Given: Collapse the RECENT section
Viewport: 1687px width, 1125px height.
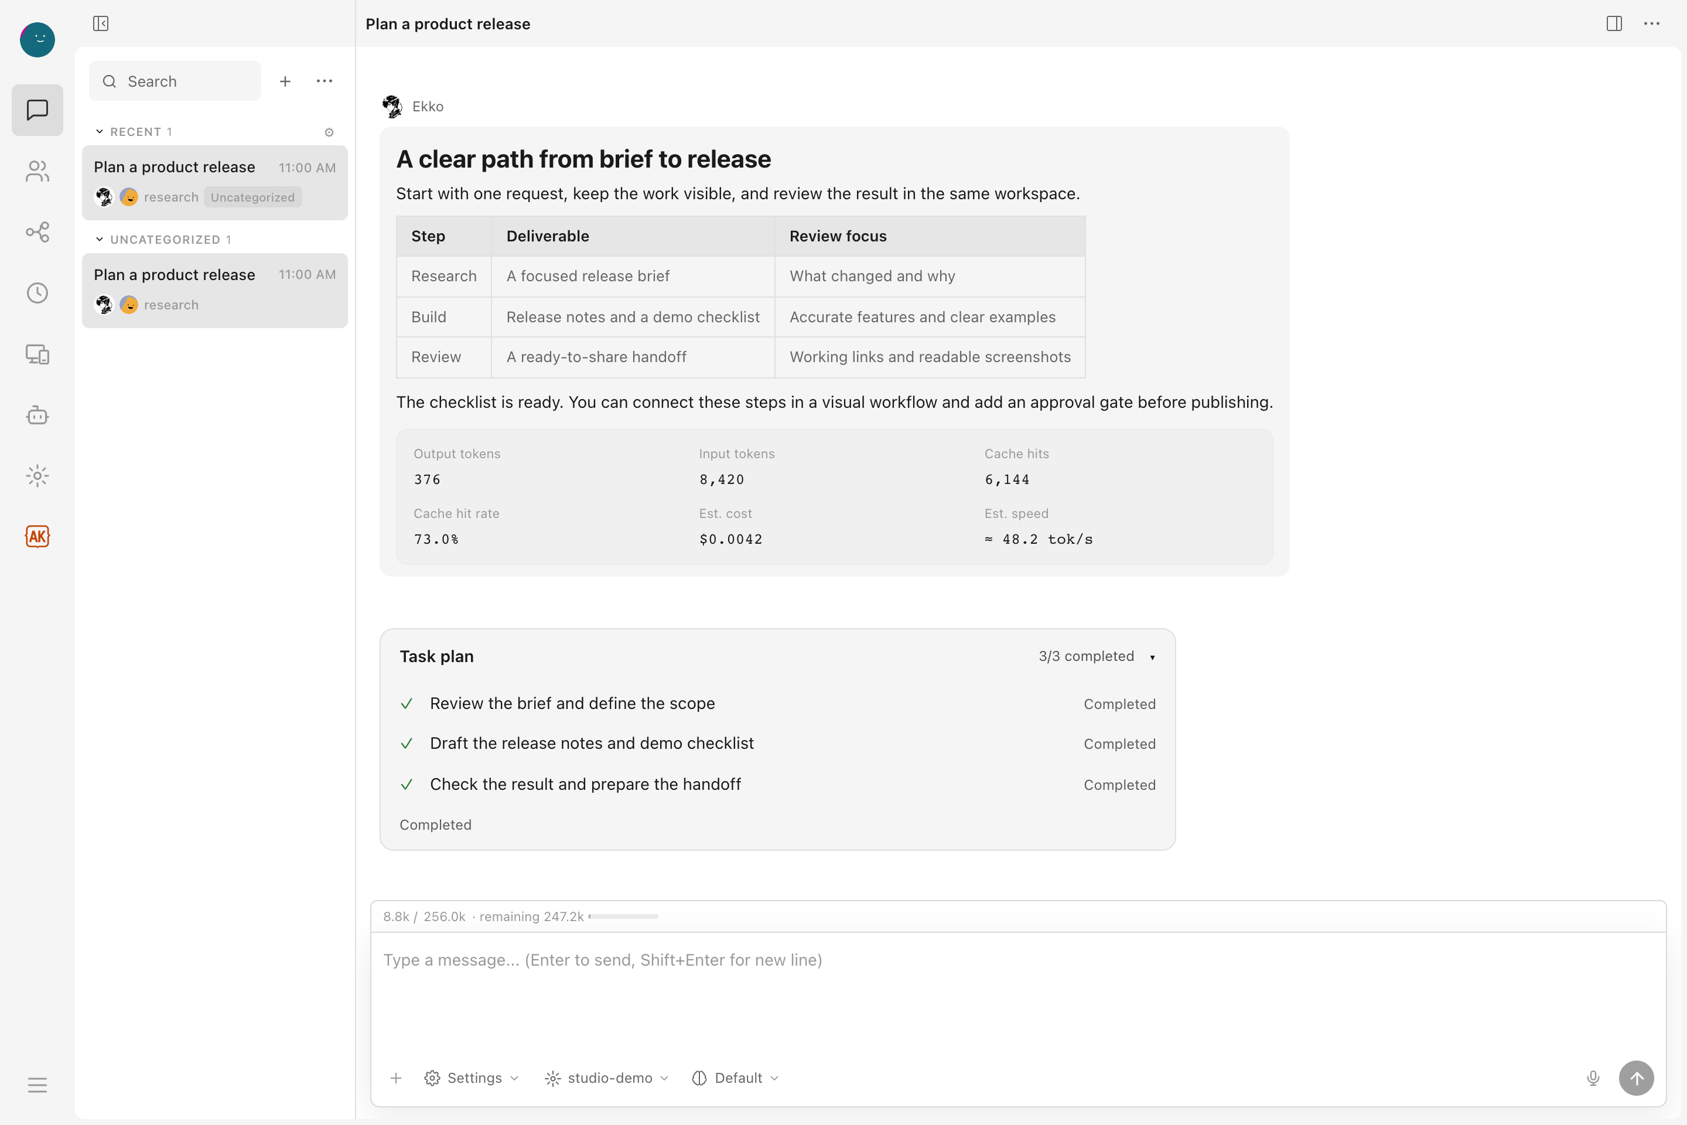Looking at the screenshot, I should (99, 131).
